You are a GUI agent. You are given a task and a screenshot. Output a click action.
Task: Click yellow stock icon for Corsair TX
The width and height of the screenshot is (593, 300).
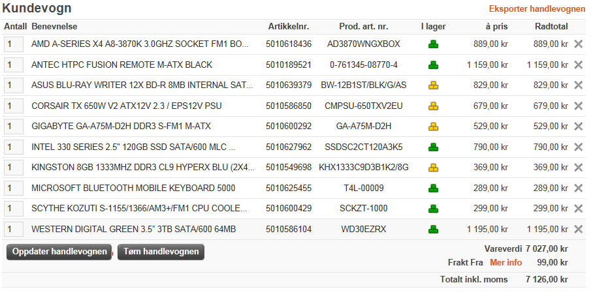434,106
